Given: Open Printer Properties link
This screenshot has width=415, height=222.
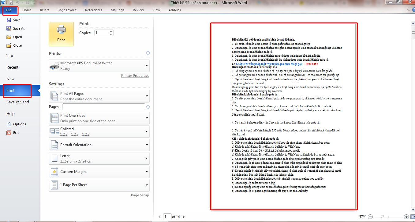Looking at the screenshot, I should coord(135,75).
